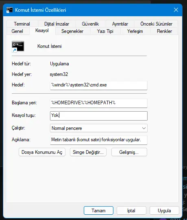Click the Açıklama label
The image size is (187, 220).
[21, 140]
